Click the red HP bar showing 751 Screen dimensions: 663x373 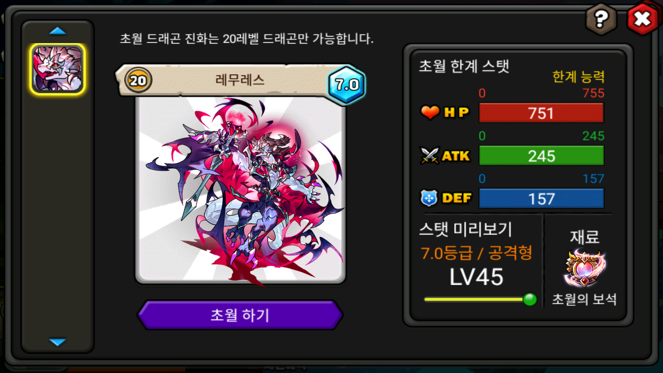tap(541, 113)
